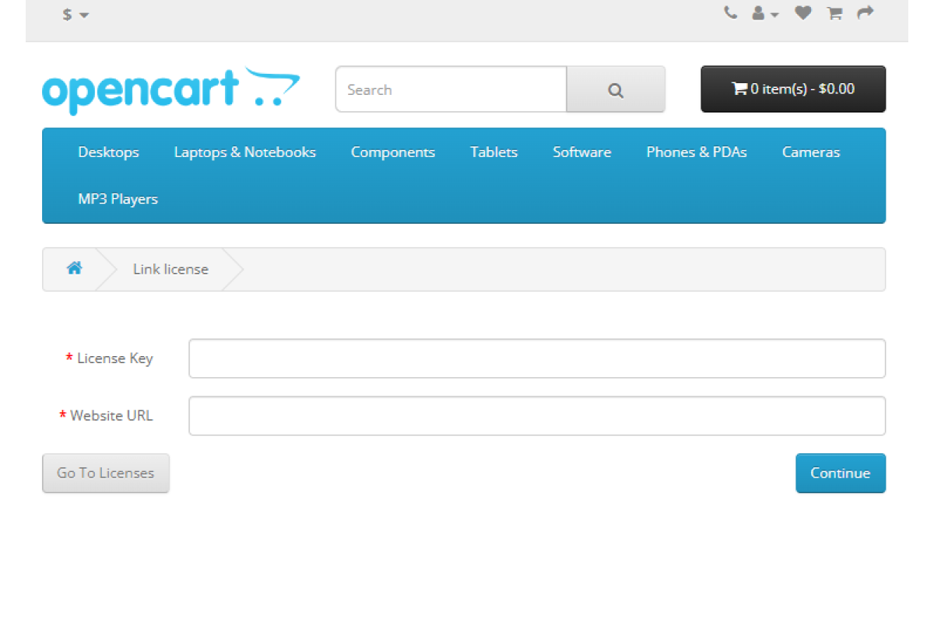Click the phone contact icon
Image resolution: width=934 pixels, height=622 pixels.
point(730,13)
